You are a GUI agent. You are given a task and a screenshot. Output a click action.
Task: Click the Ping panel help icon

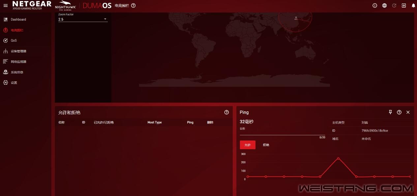[x=399, y=112]
